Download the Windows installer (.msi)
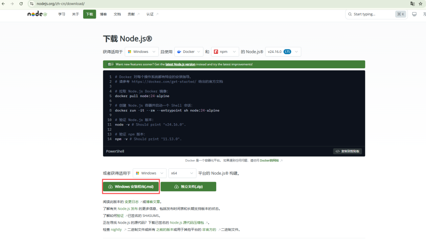 pyautogui.click(x=131, y=187)
